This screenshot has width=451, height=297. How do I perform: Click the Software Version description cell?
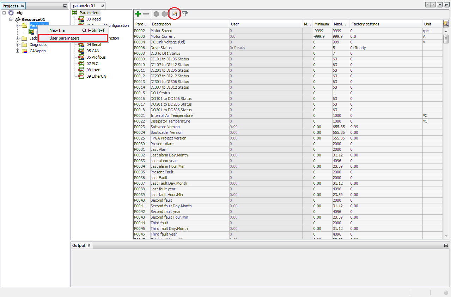tap(189, 127)
